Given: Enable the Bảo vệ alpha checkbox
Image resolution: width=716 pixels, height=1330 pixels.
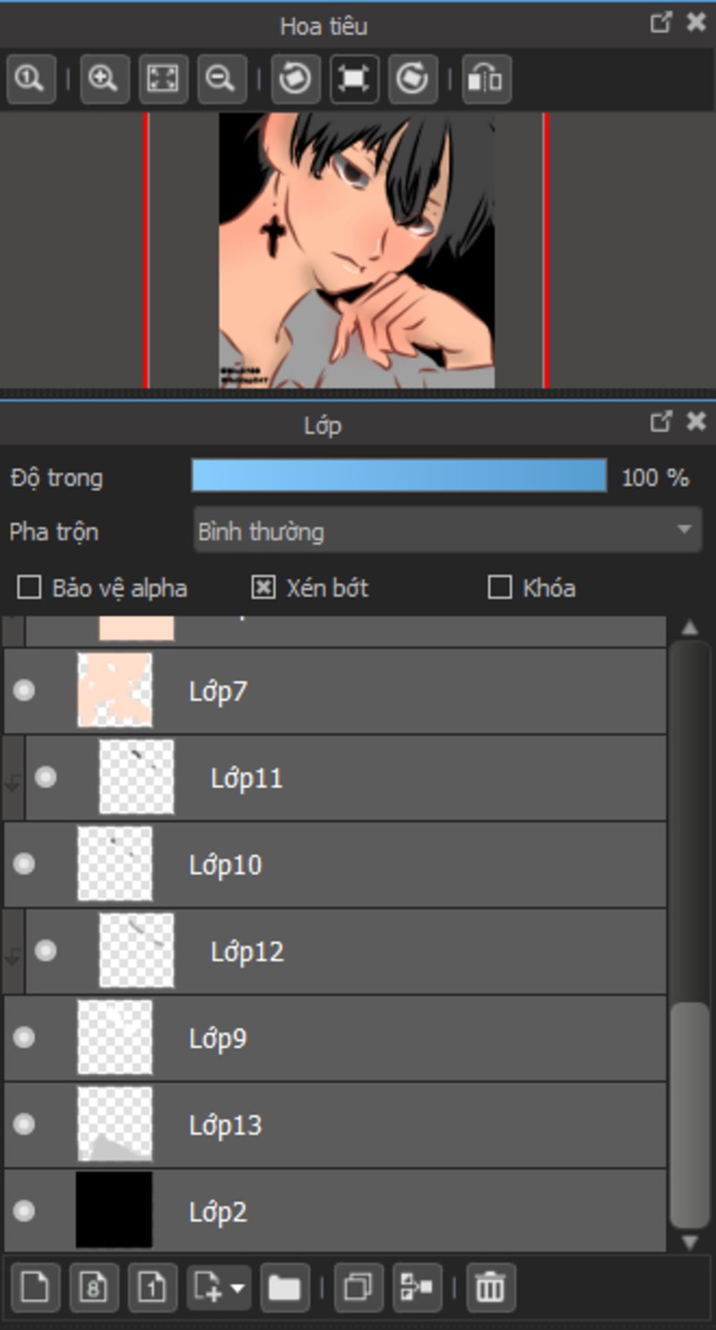Looking at the screenshot, I should point(29,587).
